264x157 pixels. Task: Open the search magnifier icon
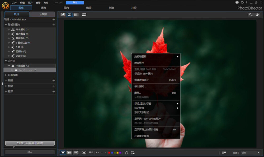(251, 15)
